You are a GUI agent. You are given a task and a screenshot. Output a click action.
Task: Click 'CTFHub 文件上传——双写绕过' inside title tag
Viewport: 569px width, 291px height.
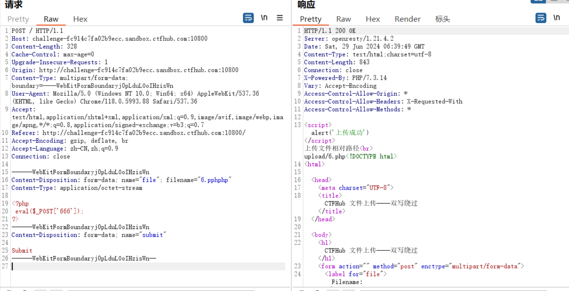[371, 203]
